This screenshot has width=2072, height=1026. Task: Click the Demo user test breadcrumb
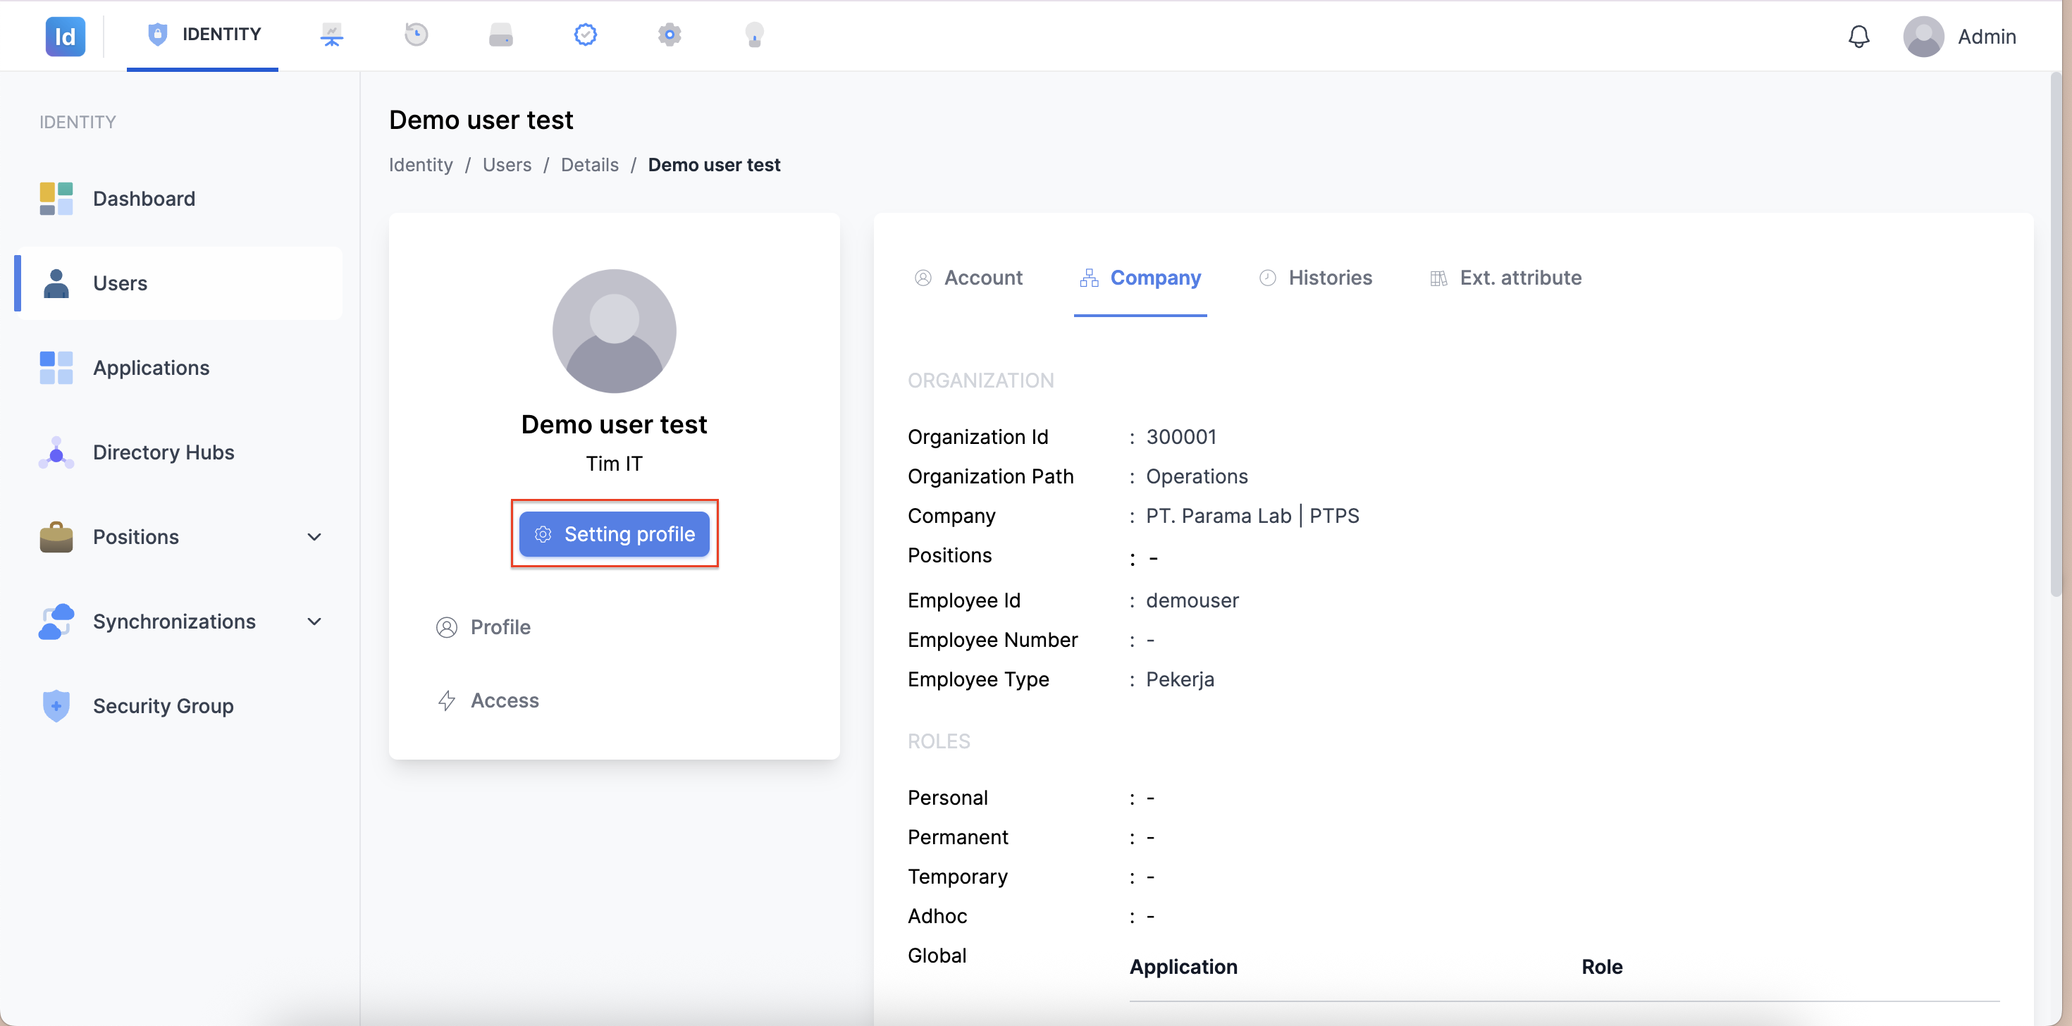tap(714, 165)
